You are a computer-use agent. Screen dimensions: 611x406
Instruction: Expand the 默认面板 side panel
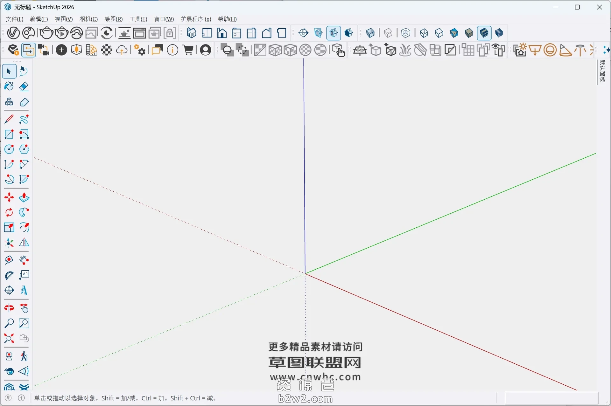tap(602, 72)
